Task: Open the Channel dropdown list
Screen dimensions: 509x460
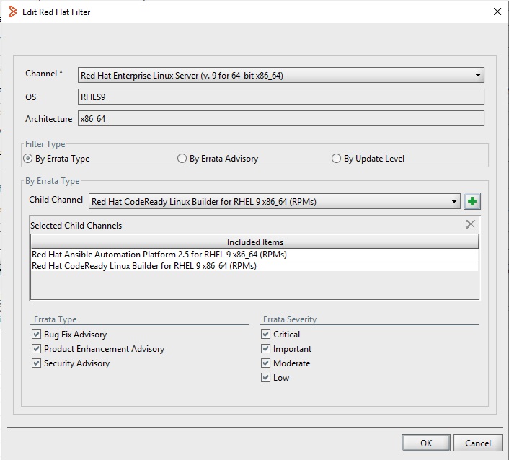Action: 478,75
